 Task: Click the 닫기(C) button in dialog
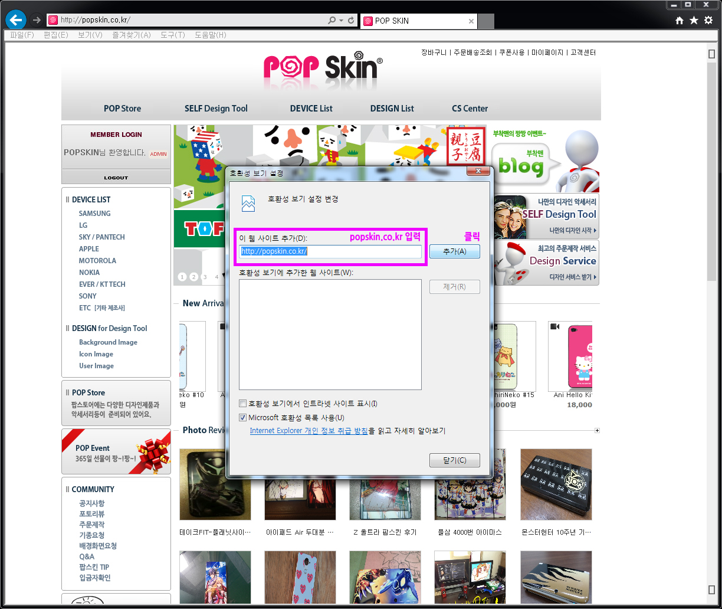[454, 460]
